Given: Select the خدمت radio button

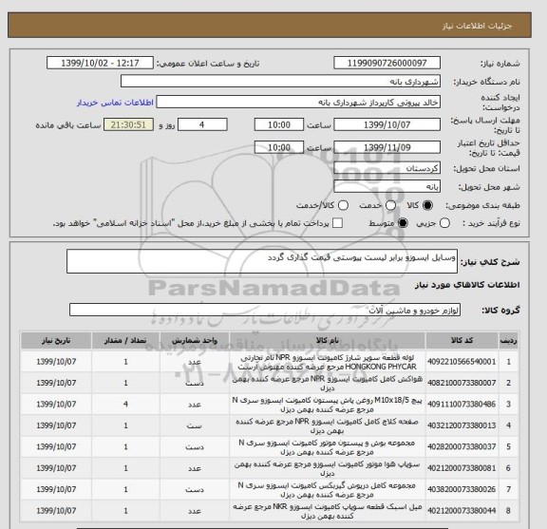Looking at the screenshot, I should (390, 205).
